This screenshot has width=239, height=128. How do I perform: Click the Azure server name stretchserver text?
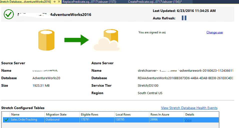tap(185, 70)
